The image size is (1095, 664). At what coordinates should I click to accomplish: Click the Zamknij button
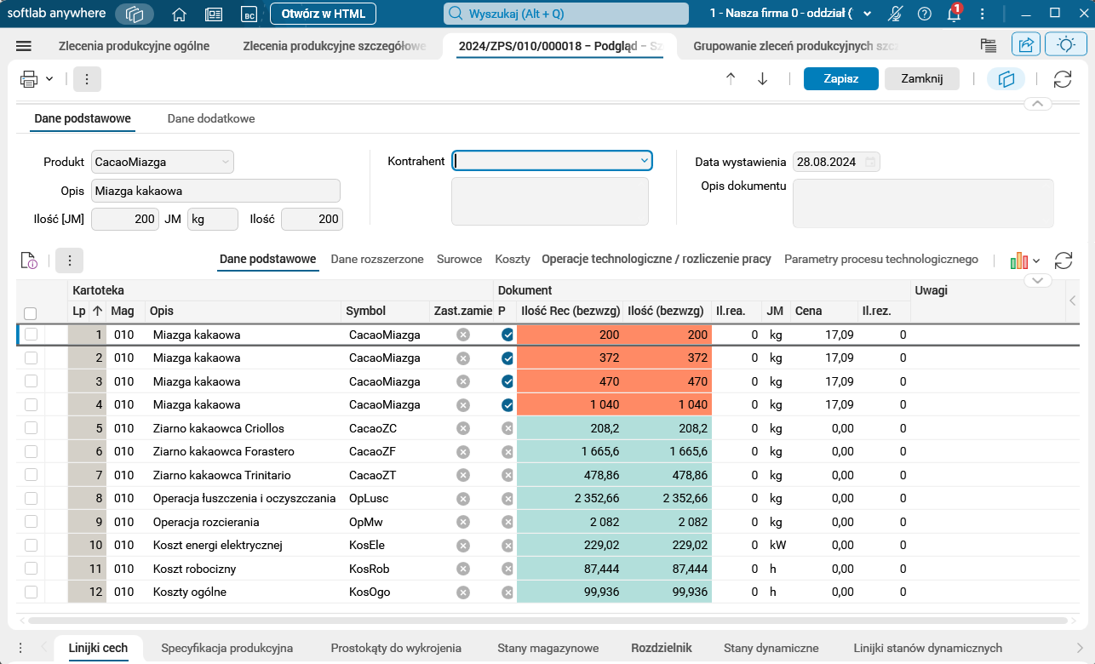[x=922, y=79]
